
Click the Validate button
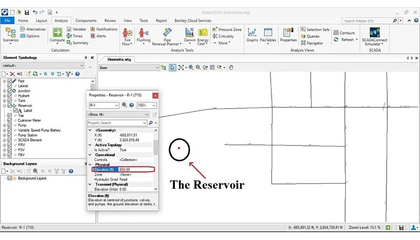76,29
